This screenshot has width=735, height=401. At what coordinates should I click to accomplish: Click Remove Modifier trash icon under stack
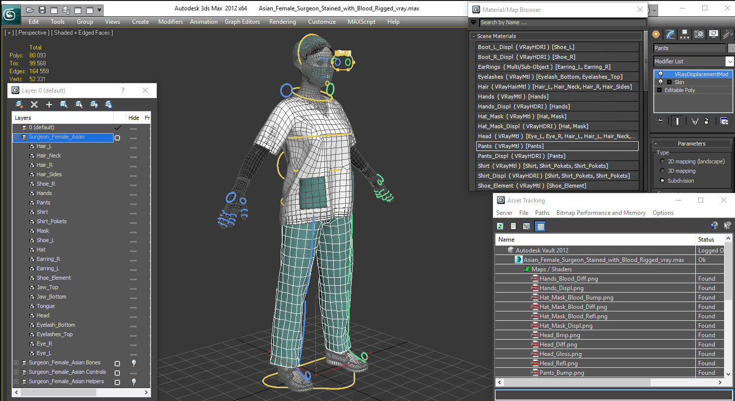coord(707,121)
